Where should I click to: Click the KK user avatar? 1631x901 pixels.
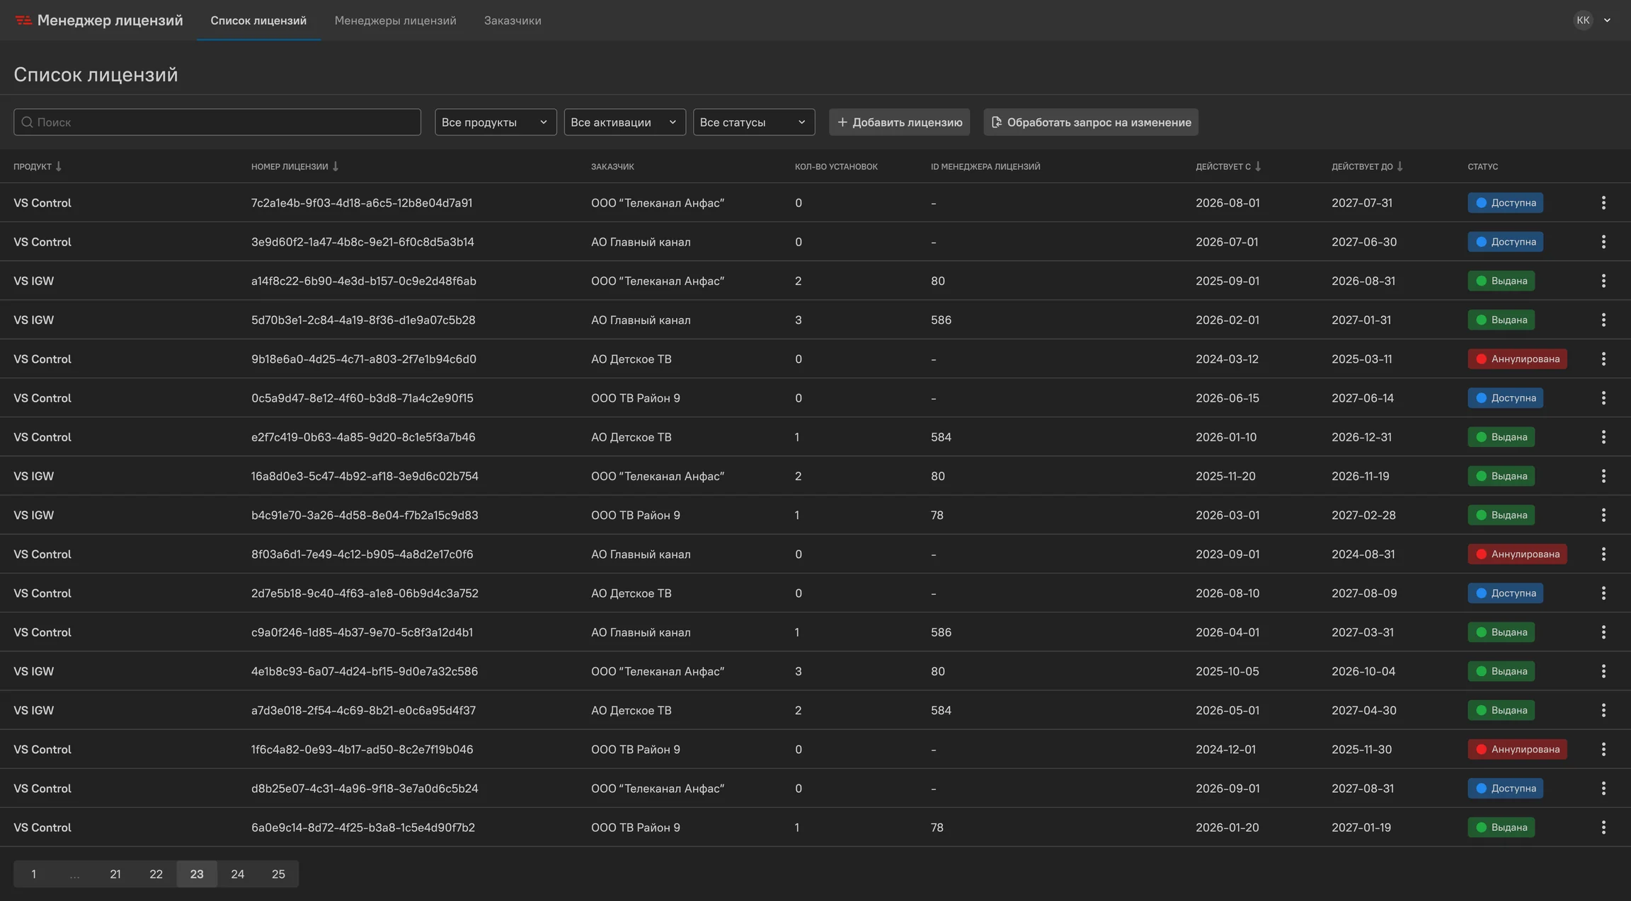coord(1583,21)
